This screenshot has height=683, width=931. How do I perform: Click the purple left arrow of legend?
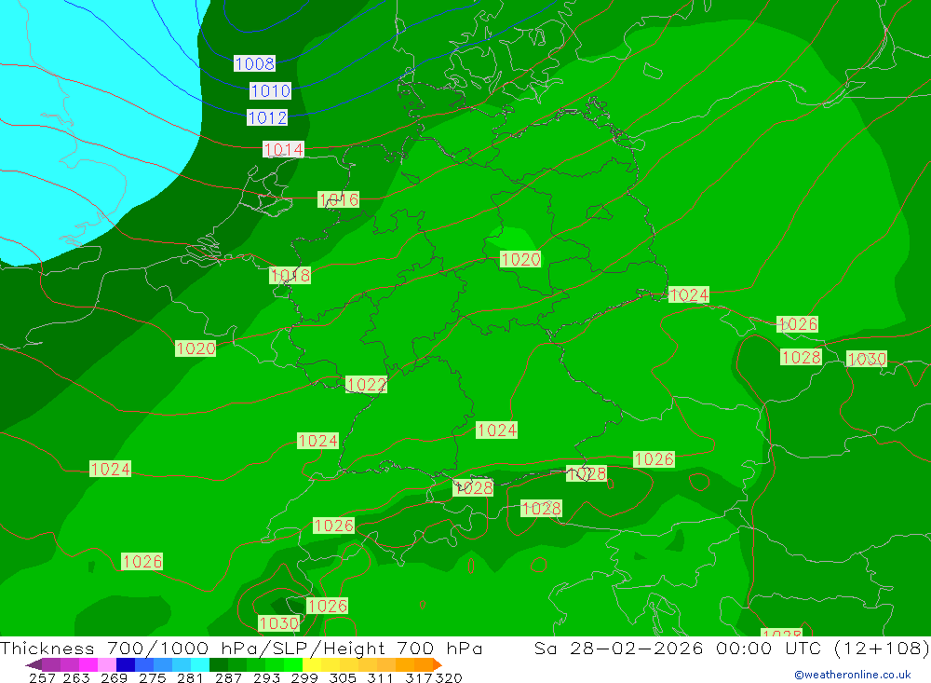click(x=33, y=664)
